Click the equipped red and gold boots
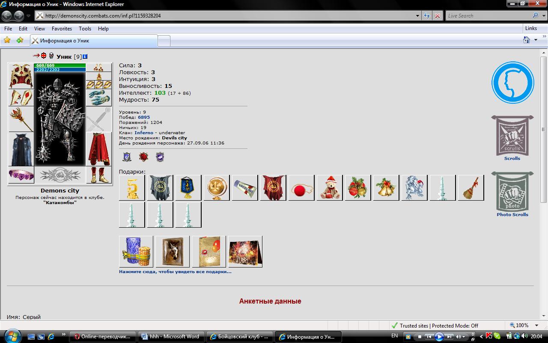This screenshot has width=548, height=343. tap(99, 175)
